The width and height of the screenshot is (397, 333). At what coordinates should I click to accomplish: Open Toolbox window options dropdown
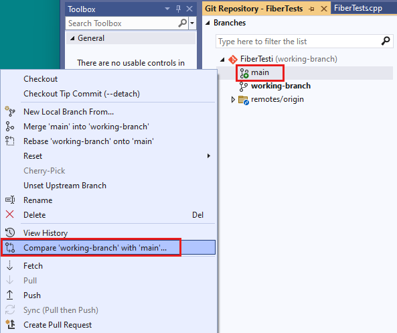coord(167,9)
